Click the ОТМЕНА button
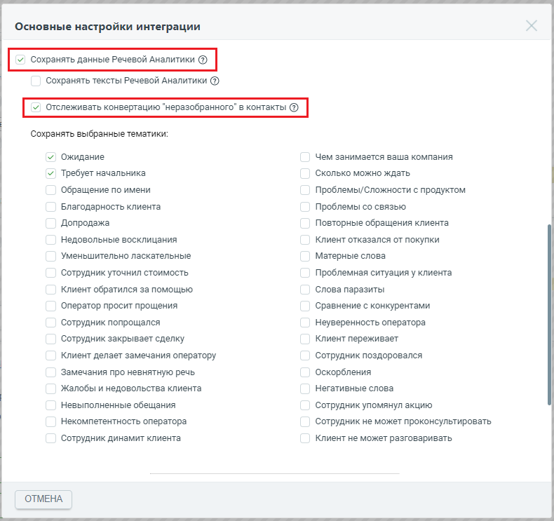Viewport: 554px width, 521px height. pos(43,499)
